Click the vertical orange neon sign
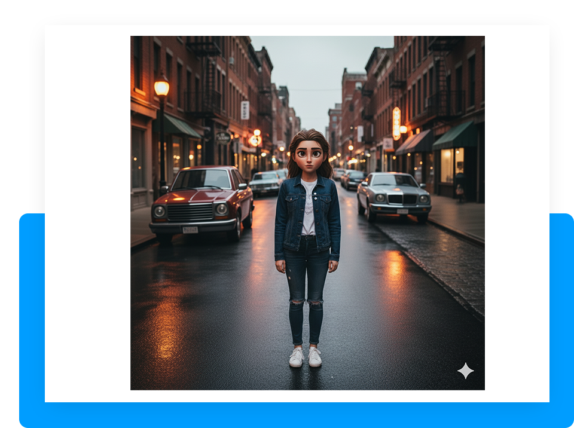Image resolution: width=574 pixels, height=428 pixels. [x=396, y=123]
